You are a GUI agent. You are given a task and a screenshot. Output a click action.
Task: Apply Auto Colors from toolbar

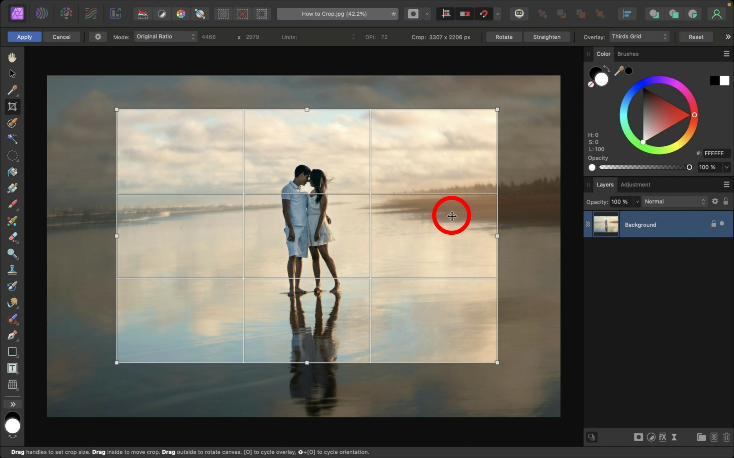tap(181, 14)
